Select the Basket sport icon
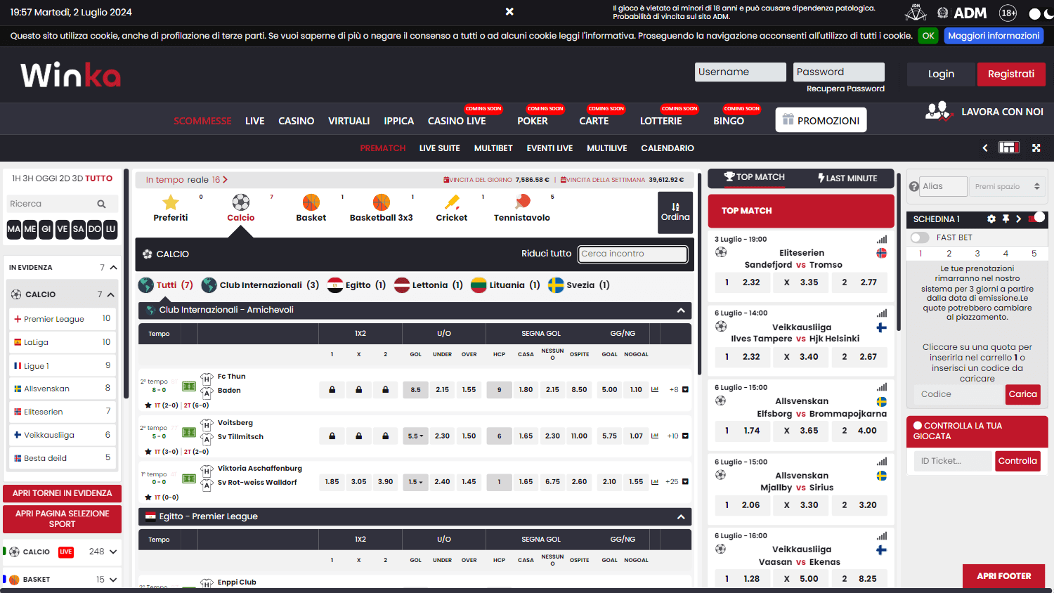This screenshot has width=1054, height=593. [x=311, y=203]
